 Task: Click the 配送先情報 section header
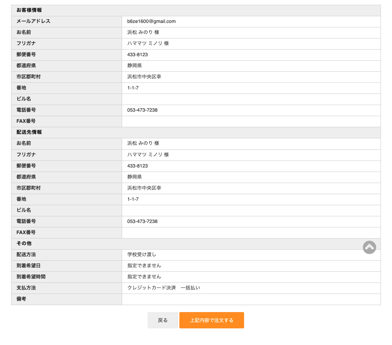coord(29,132)
